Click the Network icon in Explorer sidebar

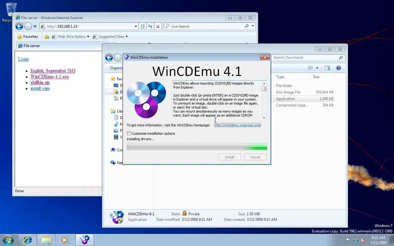pyautogui.click(x=113, y=163)
